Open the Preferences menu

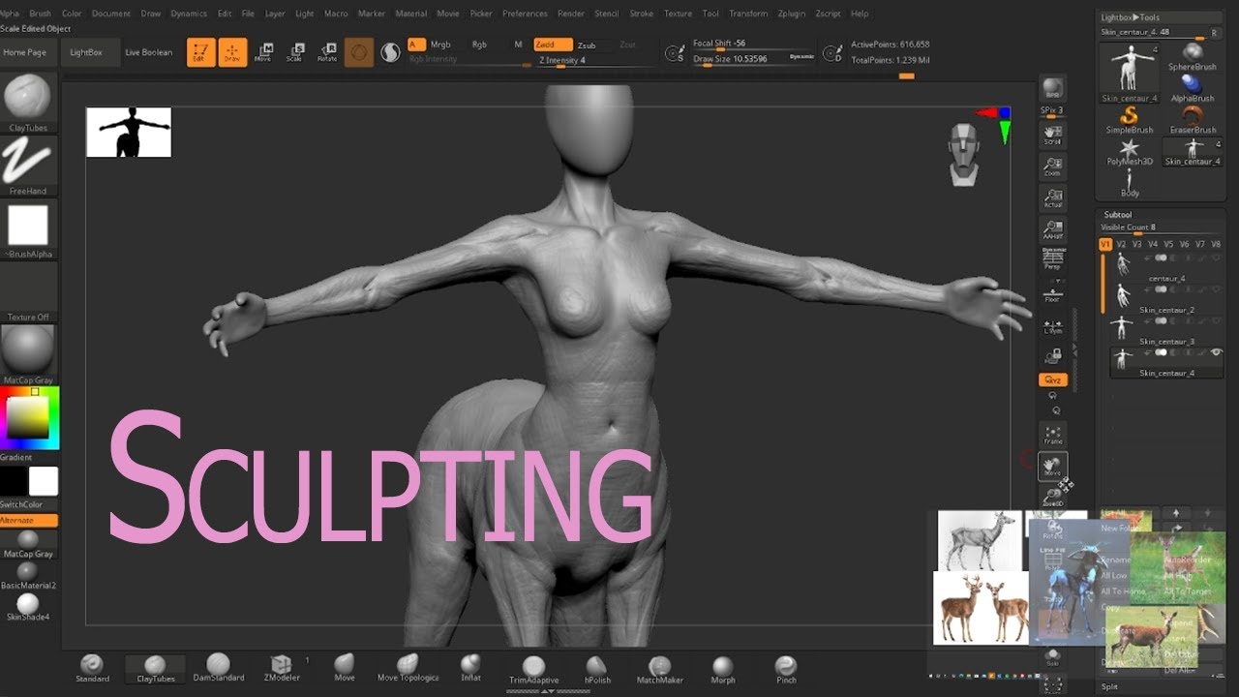526,14
